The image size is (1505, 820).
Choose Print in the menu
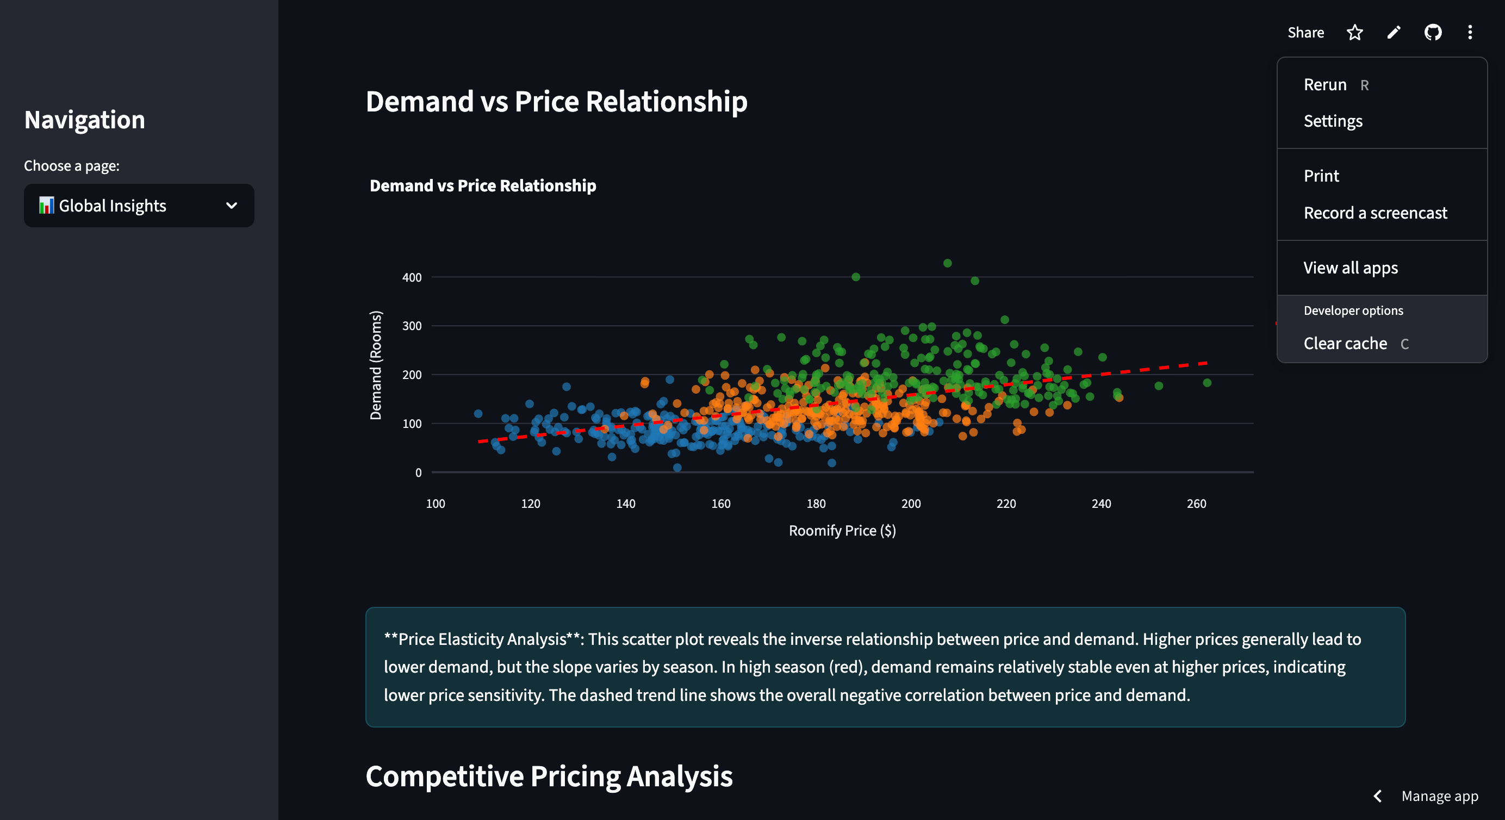point(1321,176)
